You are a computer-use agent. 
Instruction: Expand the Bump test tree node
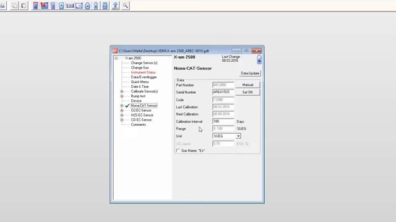pyautogui.click(x=122, y=96)
